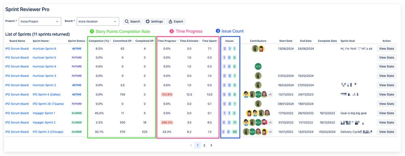Screen dimensions: 405x156
Task: Sort by the Completed SP column header
Action: point(145,41)
